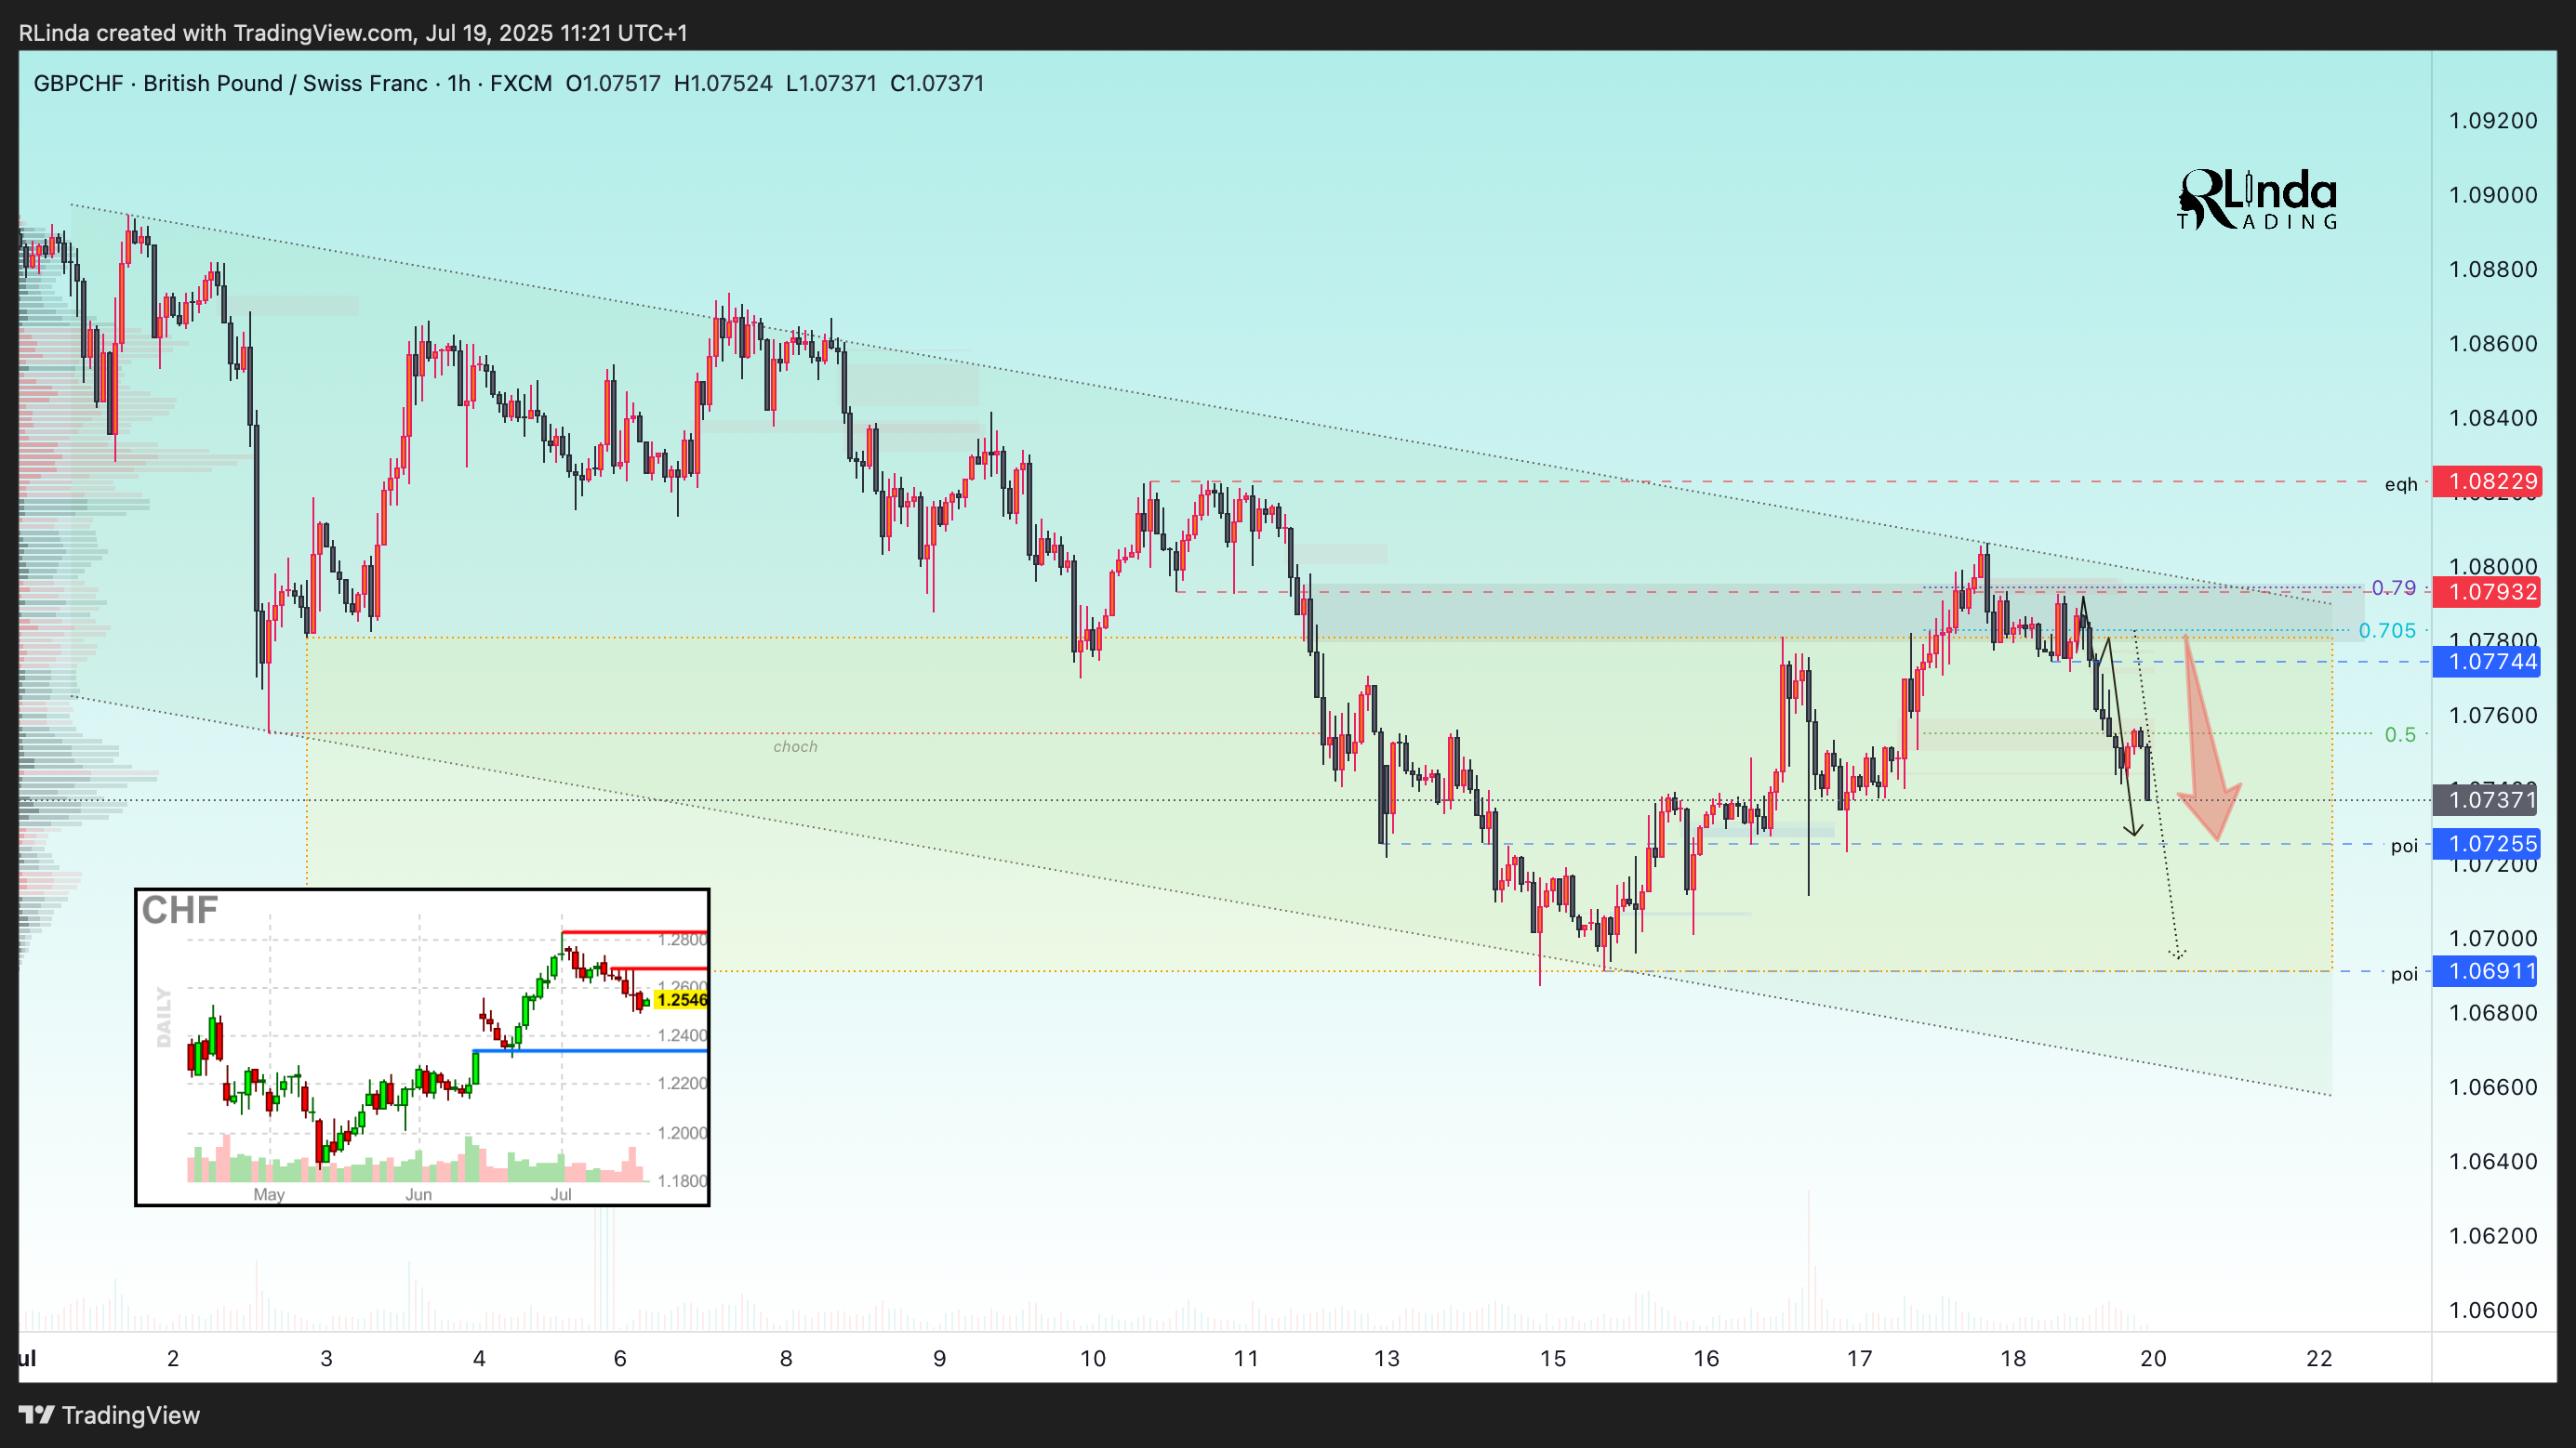Image resolution: width=2576 pixels, height=1448 pixels.
Task: Click the 1.08400 price axis tick
Action: [x=2493, y=417]
